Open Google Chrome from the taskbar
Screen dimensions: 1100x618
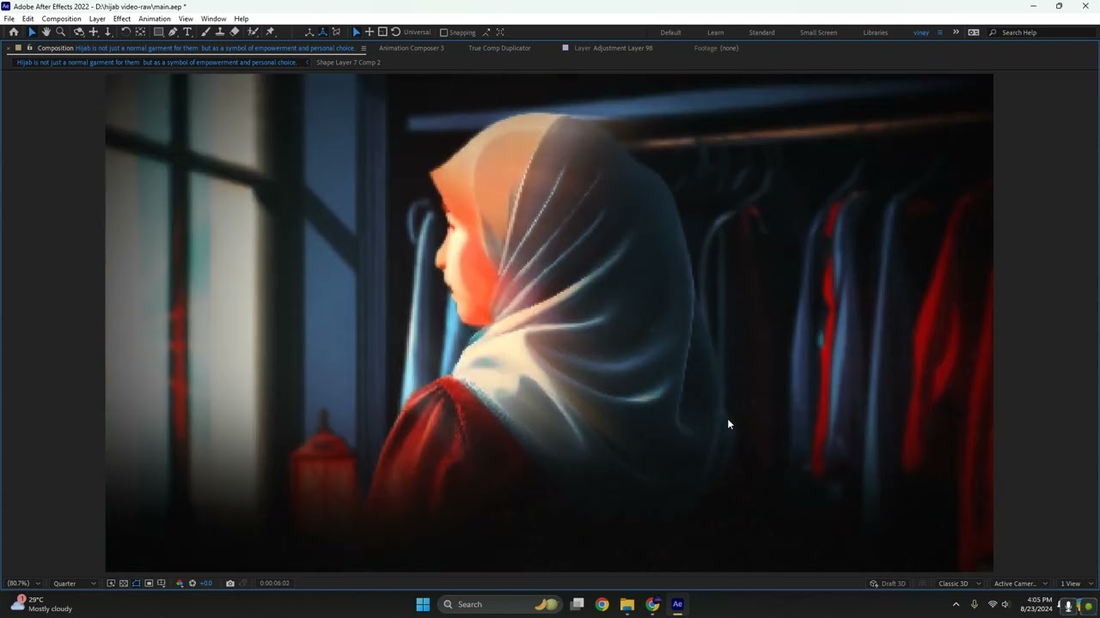coord(602,604)
